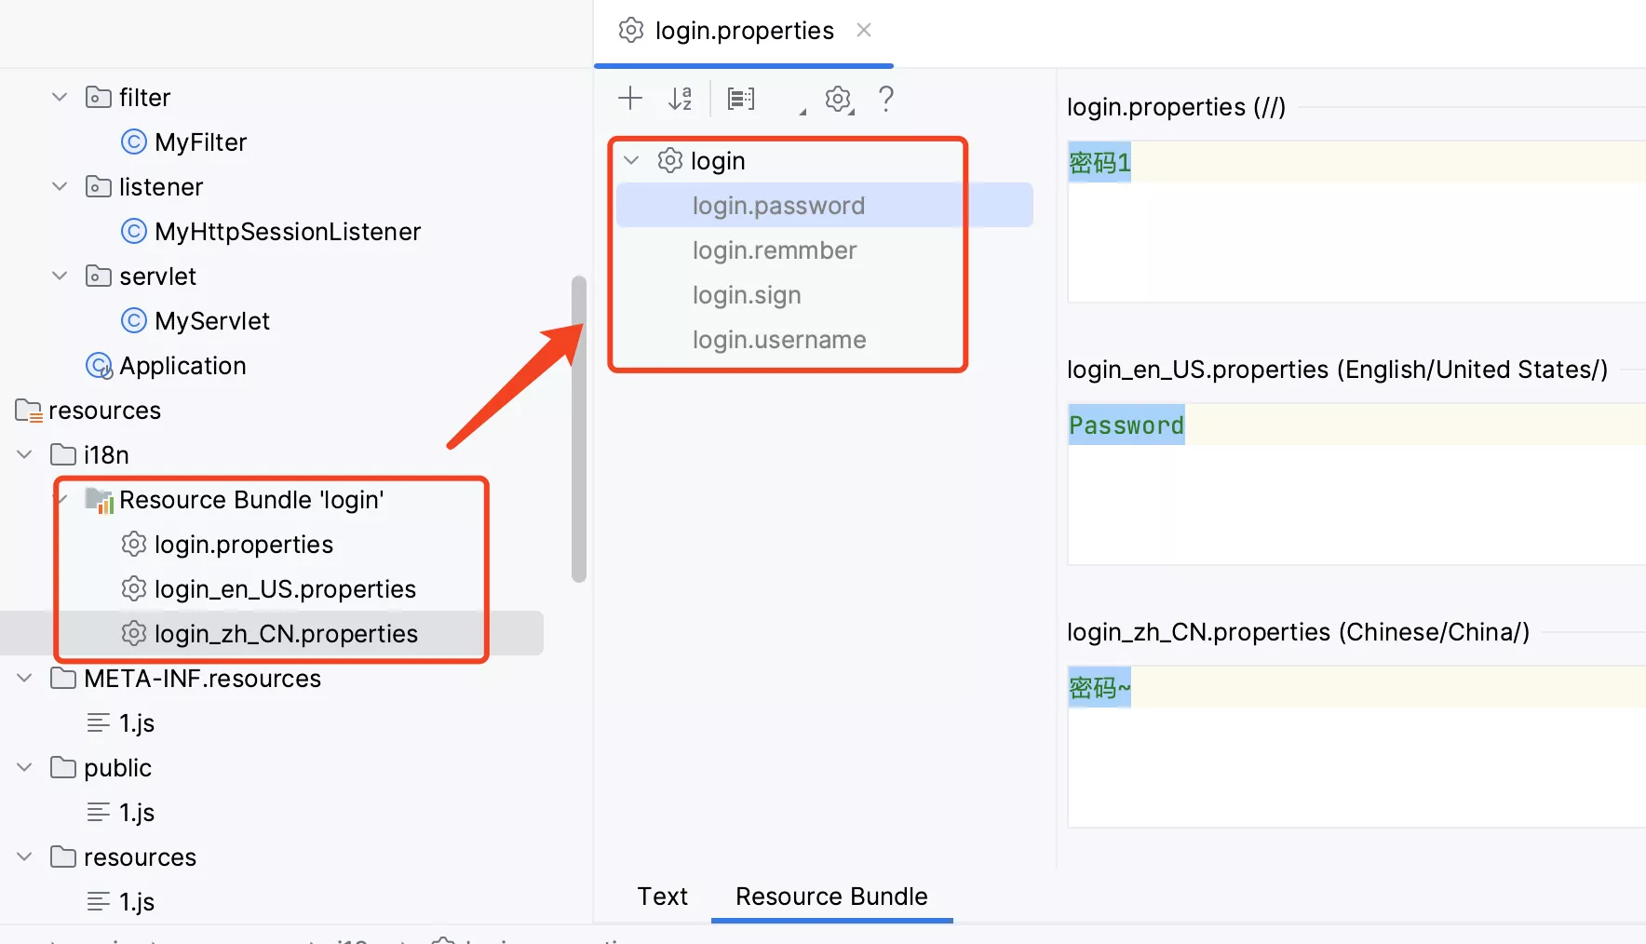Screen dimensions: 1646x944
Task: Click the Resource Bundle 'login' icon
Action: 99,500
